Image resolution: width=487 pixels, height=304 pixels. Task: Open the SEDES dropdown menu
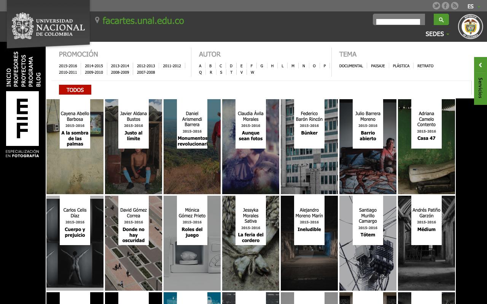tap(437, 34)
